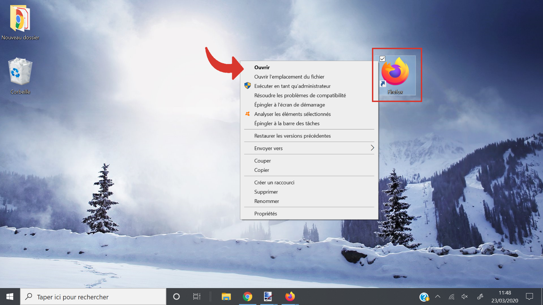The image size is (543, 305).
Task: Open Google Chrome from the taskbar
Action: click(248, 297)
